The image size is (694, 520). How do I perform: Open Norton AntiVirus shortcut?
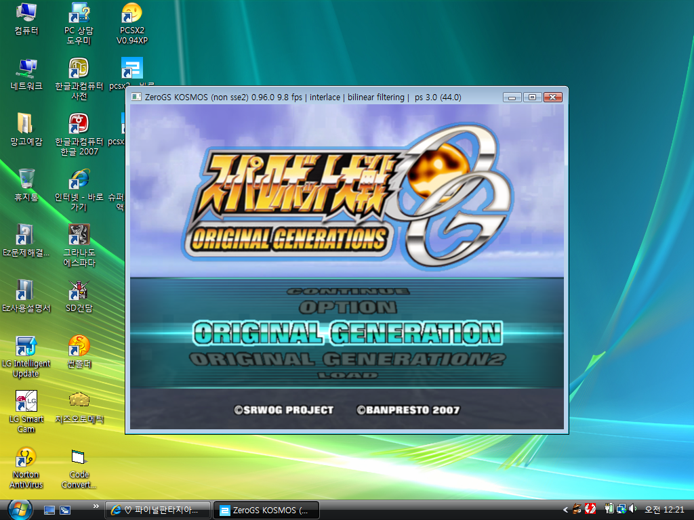pos(26,469)
